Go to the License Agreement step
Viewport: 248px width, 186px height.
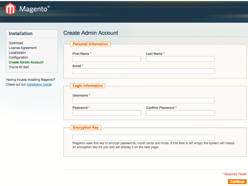tap(23, 48)
